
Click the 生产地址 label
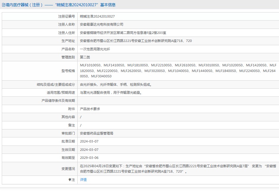pos(68,41)
